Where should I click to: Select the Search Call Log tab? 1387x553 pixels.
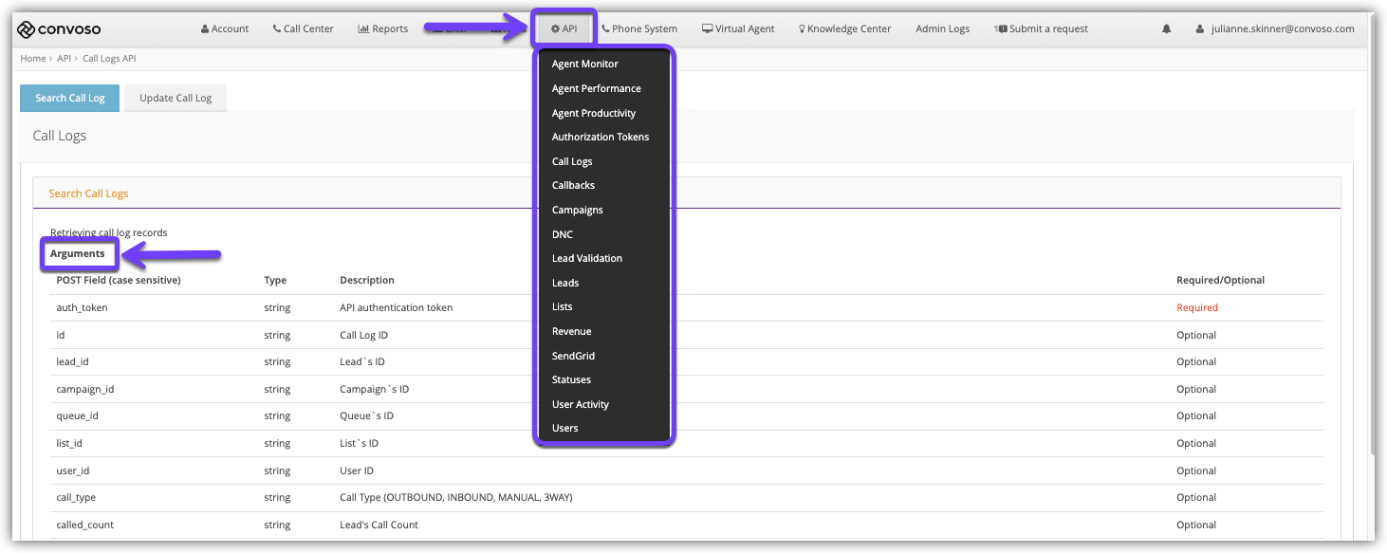[69, 98]
